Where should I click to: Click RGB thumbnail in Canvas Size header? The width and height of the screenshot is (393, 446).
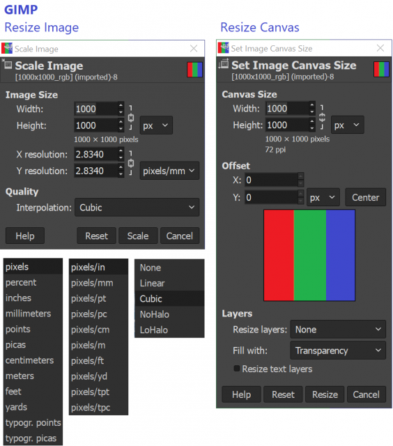click(x=381, y=69)
